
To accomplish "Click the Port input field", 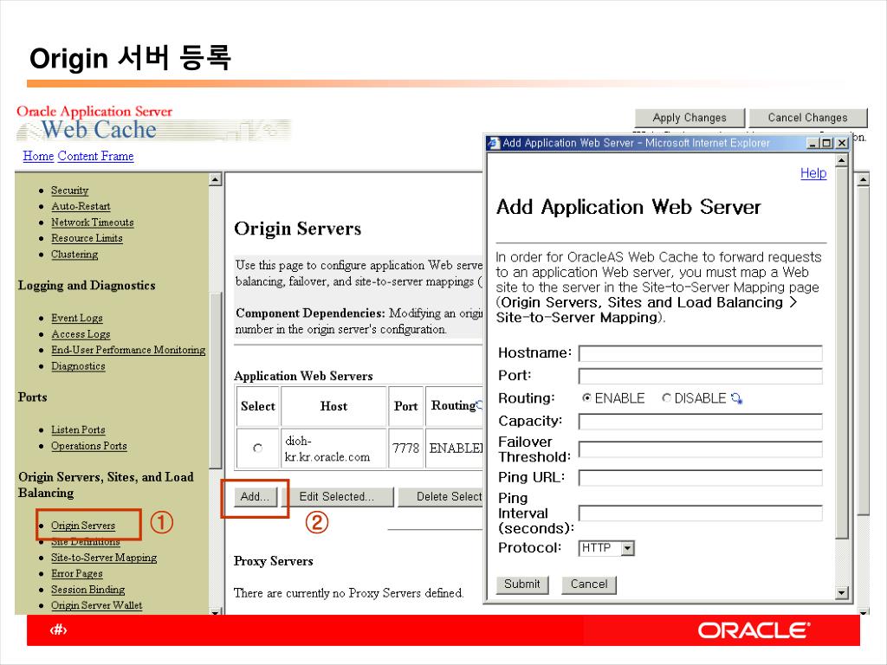I will point(700,376).
